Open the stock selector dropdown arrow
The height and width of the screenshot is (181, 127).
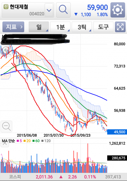[49, 10]
